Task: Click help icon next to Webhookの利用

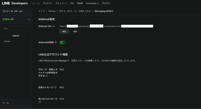Action: pos(56,42)
